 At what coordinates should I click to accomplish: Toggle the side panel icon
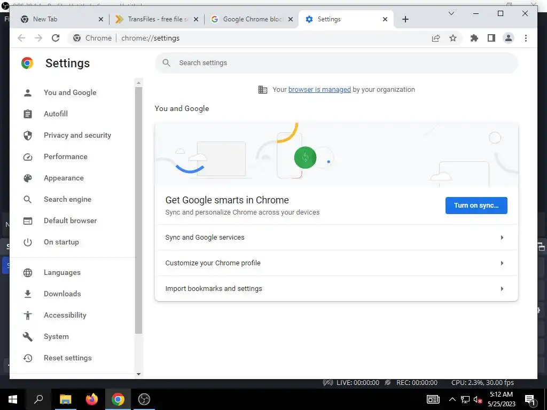click(491, 38)
